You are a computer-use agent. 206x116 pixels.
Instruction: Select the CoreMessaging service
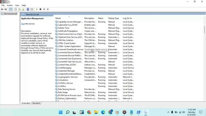point(94,68)
